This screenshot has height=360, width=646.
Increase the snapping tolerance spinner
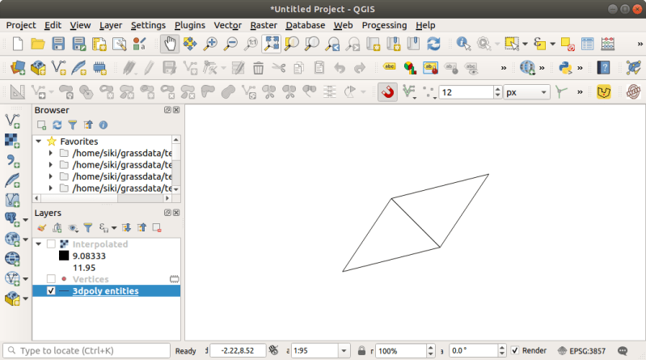click(x=498, y=89)
